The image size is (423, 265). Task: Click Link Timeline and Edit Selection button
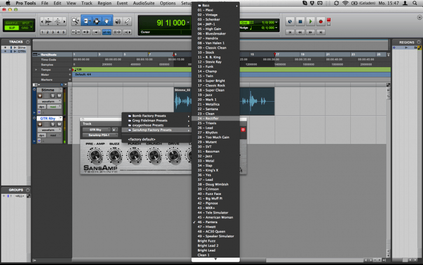(x=107, y=32)
